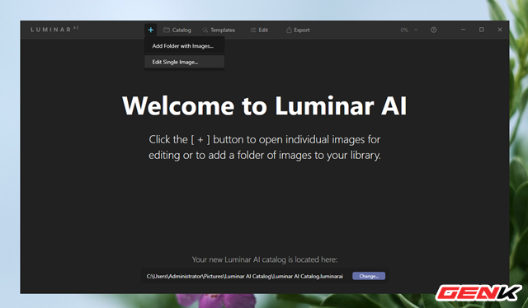Switch to the Templates tab label
Image resolution: width=528 pixels, height=308 pixels.
click(223, 30)
